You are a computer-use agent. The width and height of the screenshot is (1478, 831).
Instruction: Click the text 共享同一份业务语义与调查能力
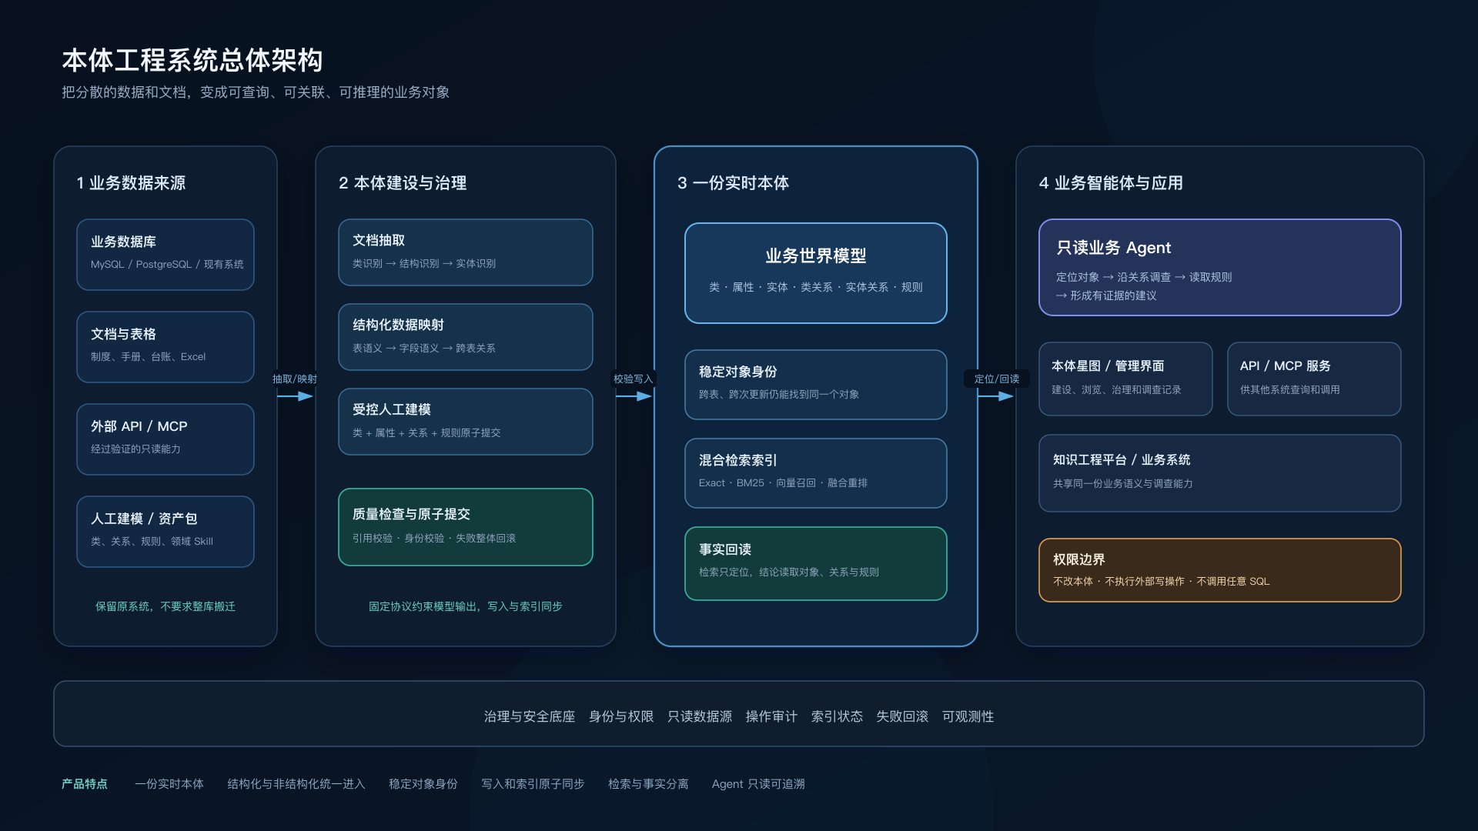[1123, 484]
